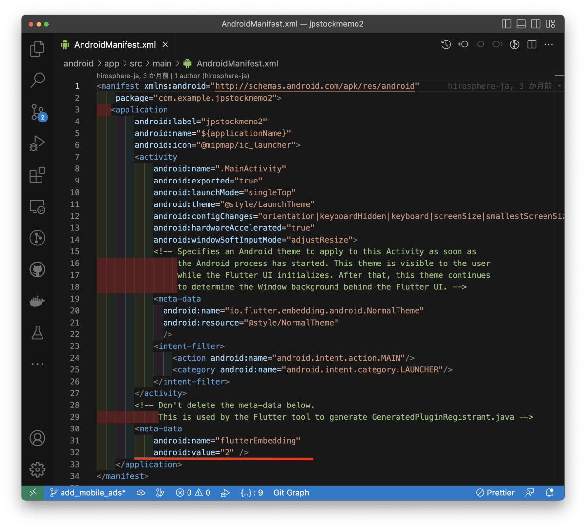Click text android:value="2" on line 32

(194, 452)
